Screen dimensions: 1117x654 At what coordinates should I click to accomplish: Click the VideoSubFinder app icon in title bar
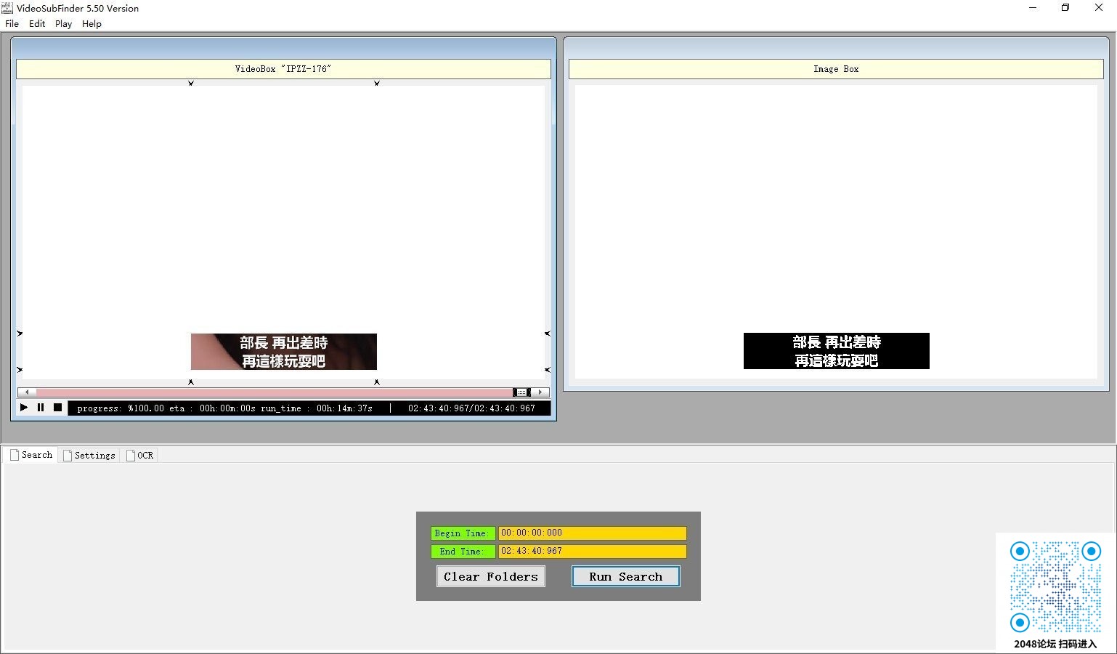[x=7, y=8]
